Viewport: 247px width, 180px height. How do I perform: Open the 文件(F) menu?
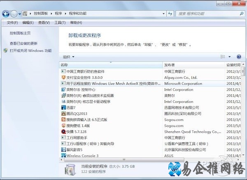pyautogui.click(x=12, y=23)
